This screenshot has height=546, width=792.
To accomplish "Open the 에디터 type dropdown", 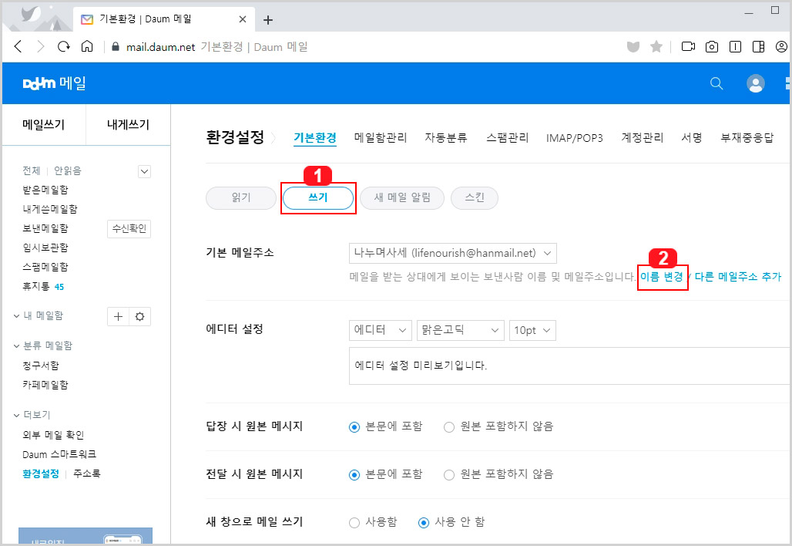I will tap(381, 330).
